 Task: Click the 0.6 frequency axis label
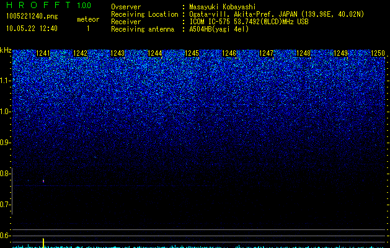tap(5, 236)
